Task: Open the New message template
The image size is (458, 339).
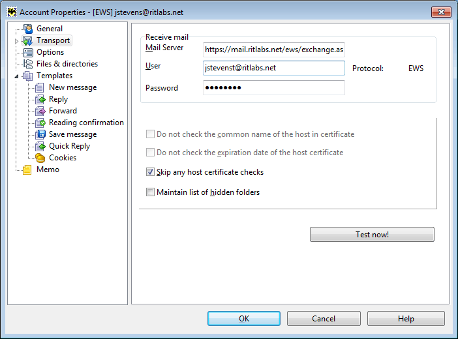Action: 72,87
